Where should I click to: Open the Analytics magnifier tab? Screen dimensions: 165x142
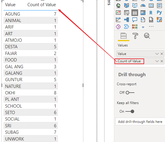(x=147, y=36)
